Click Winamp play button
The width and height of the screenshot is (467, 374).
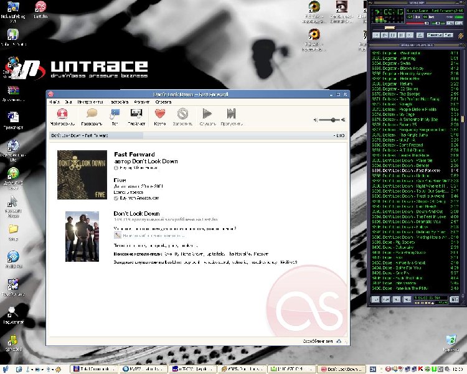(x=385, y=35)
